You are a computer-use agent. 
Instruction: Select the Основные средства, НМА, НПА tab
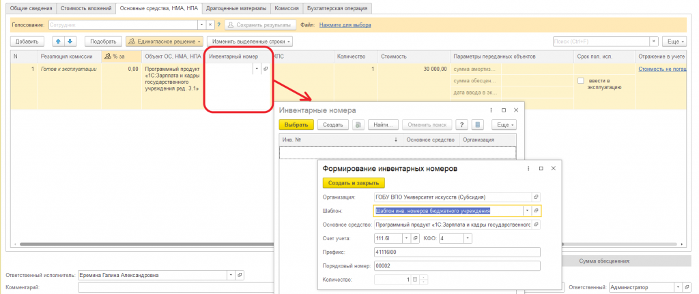(x=158, y=8)
